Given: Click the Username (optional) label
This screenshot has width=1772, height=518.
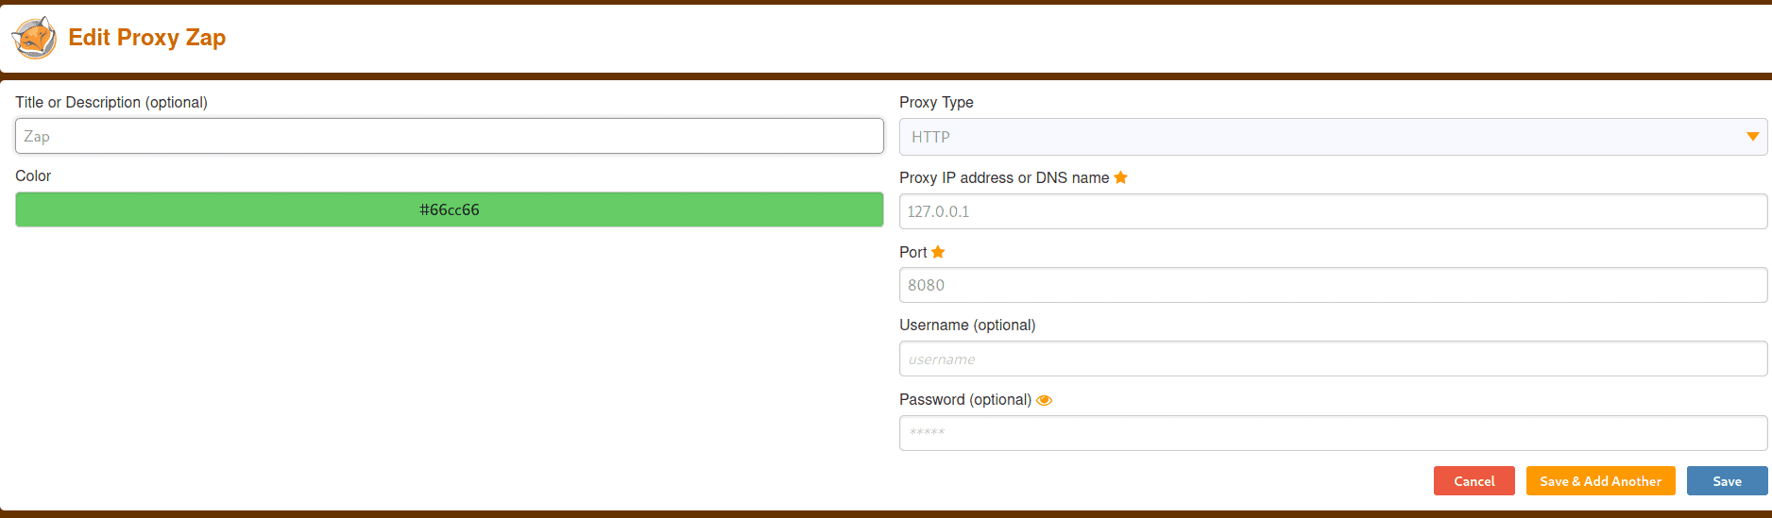Looking at the screenshot, I should point(967,325).
